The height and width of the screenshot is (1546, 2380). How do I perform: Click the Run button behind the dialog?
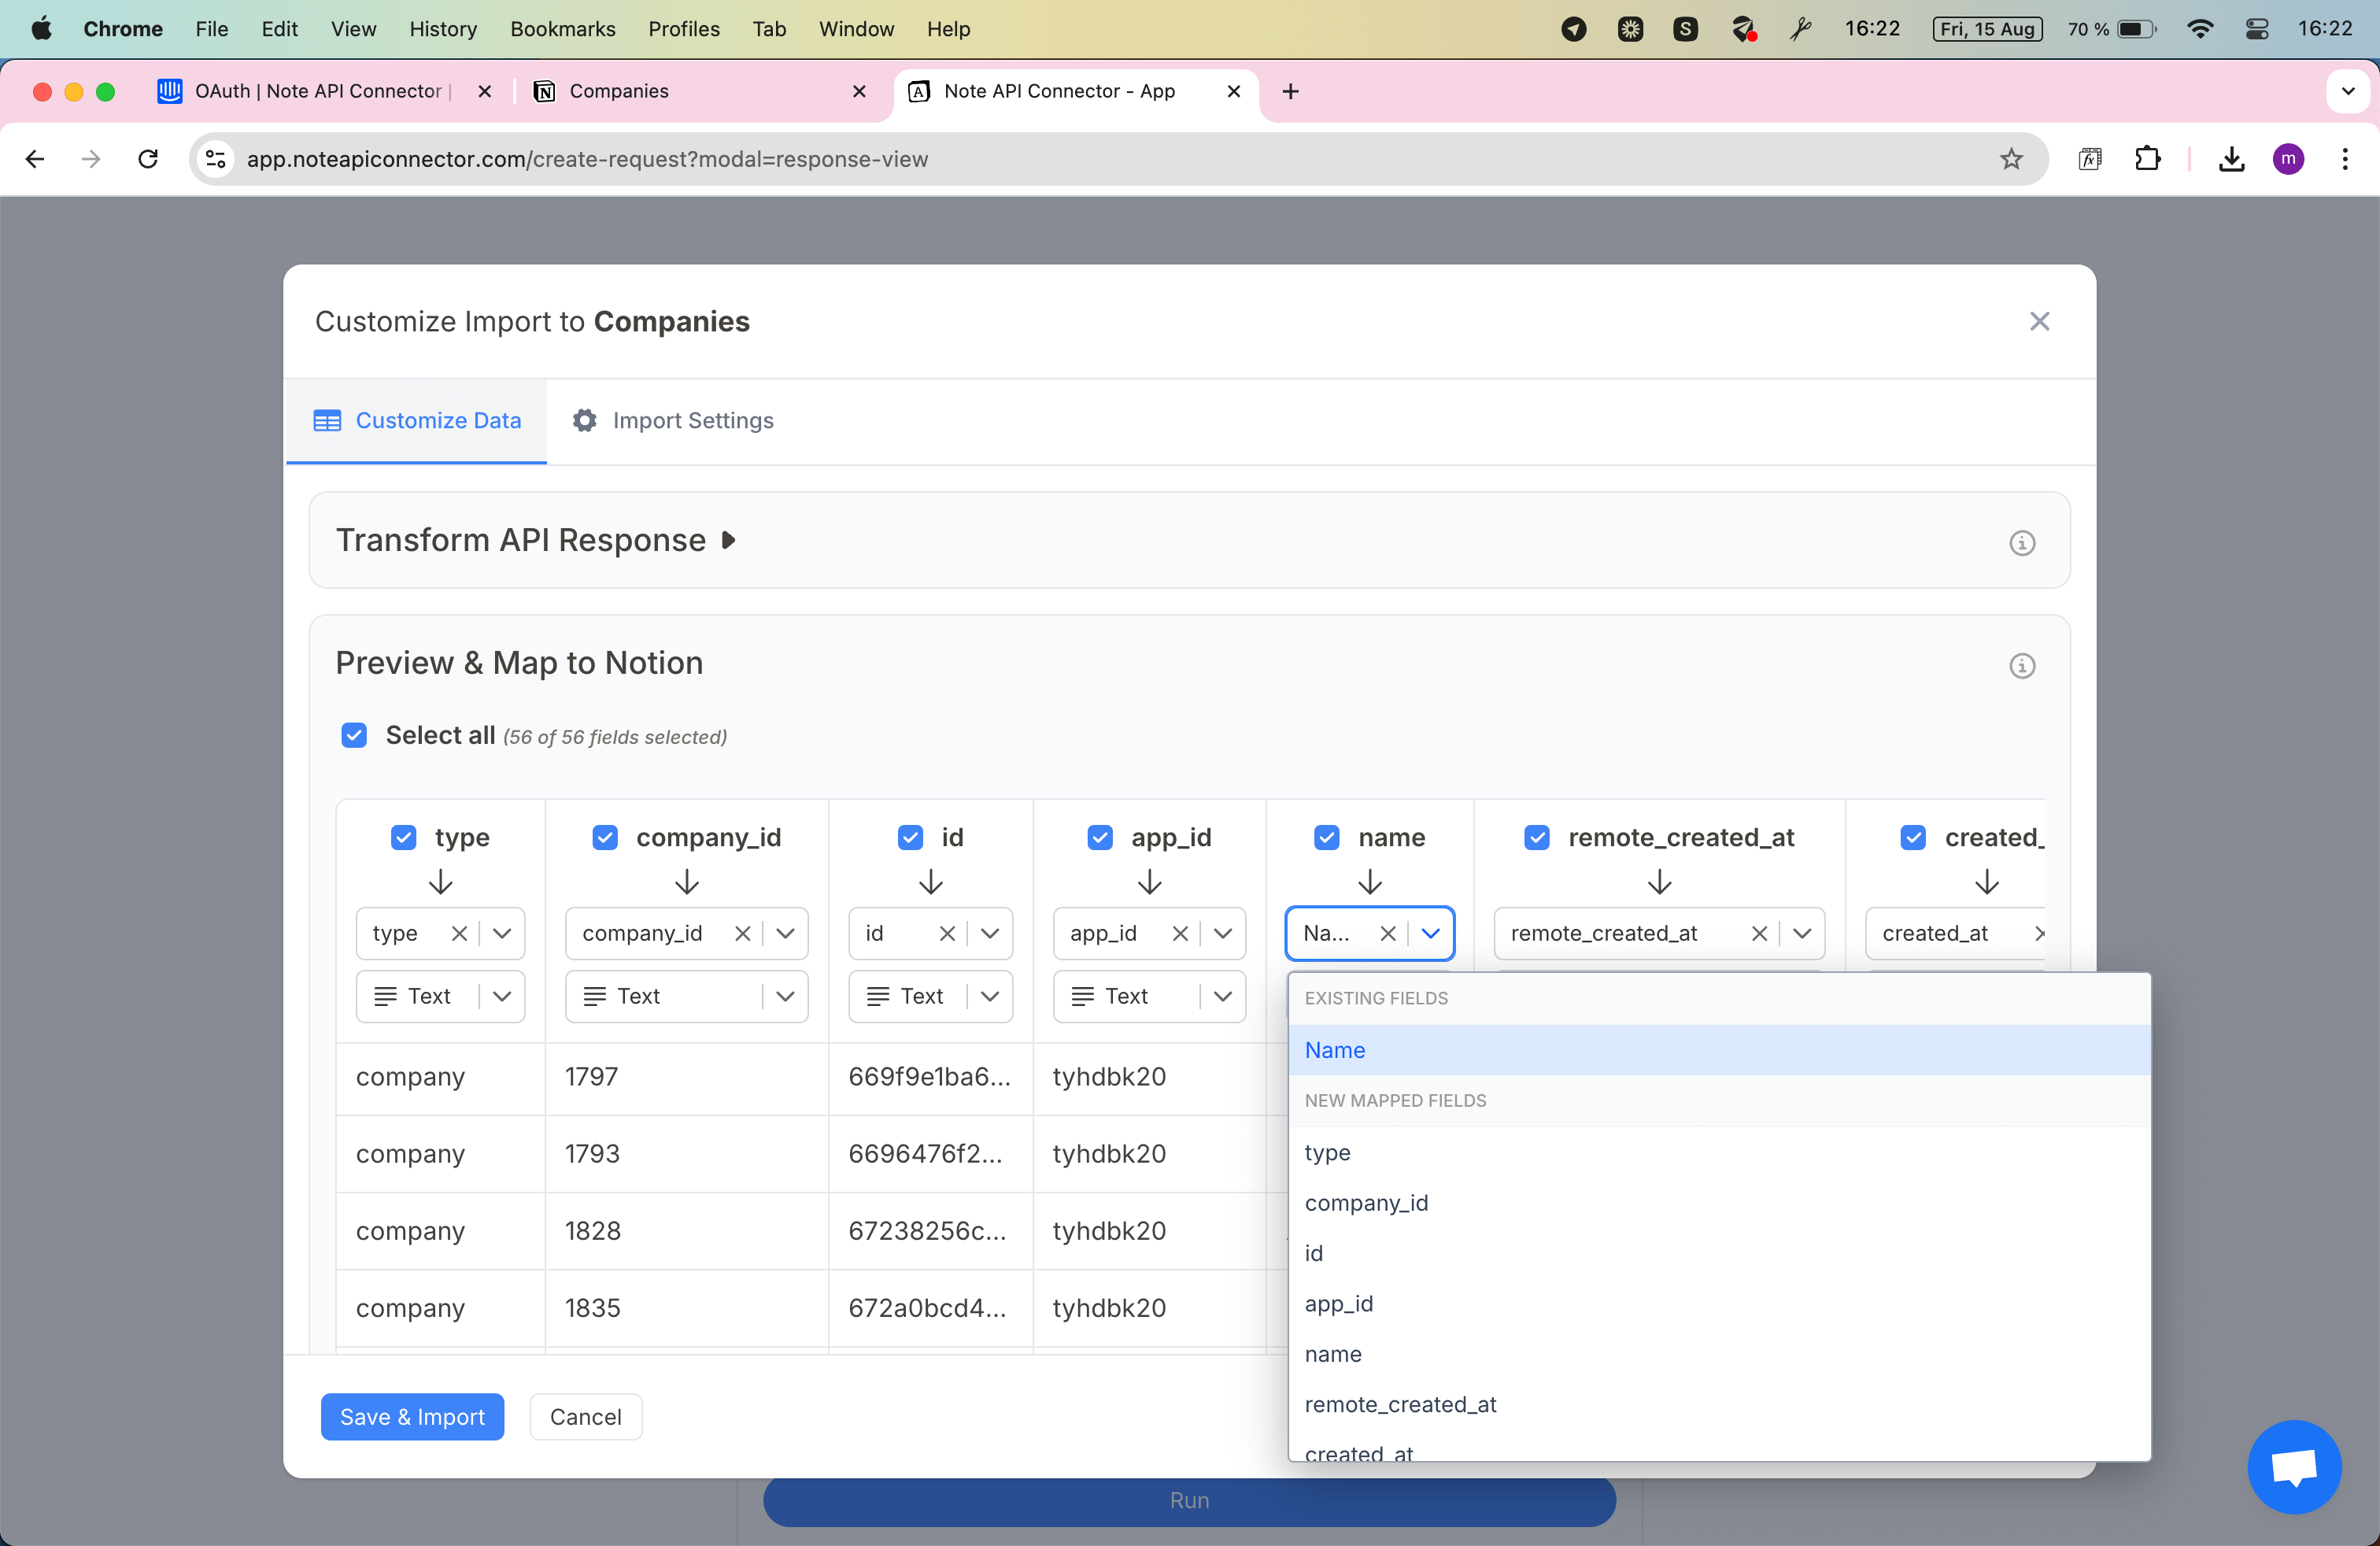pyautogui.click(x=1189, y=1501)
